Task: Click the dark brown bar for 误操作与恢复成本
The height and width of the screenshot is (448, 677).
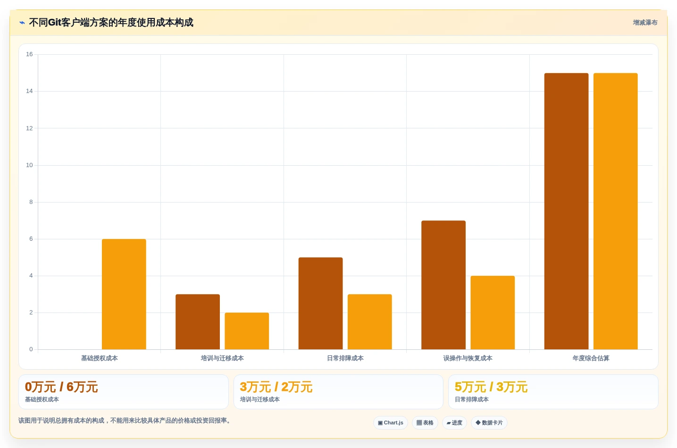Action: [443, 285]
